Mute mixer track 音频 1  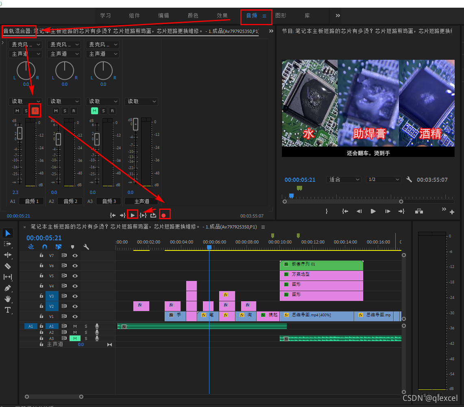click(17, 111)
